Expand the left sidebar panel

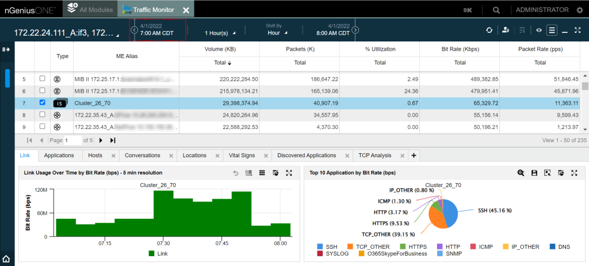pyautogui.click(x=6, y=50)
